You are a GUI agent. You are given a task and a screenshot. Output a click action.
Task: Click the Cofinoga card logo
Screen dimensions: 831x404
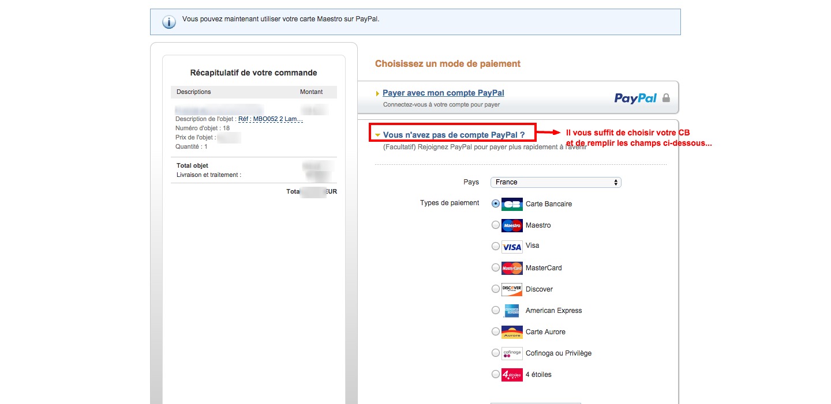[x=512, y=353]
